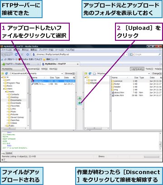The height and width of the screenshot is (185, 163).
Task: Select the highlighted htm file in local list
Action: (x=53, y=81)
